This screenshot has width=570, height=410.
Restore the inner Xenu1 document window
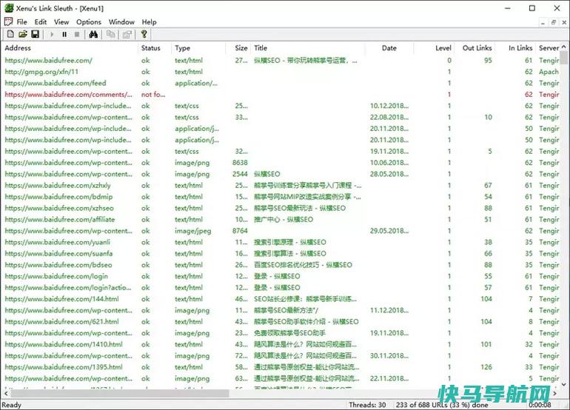tap(554, 22)
